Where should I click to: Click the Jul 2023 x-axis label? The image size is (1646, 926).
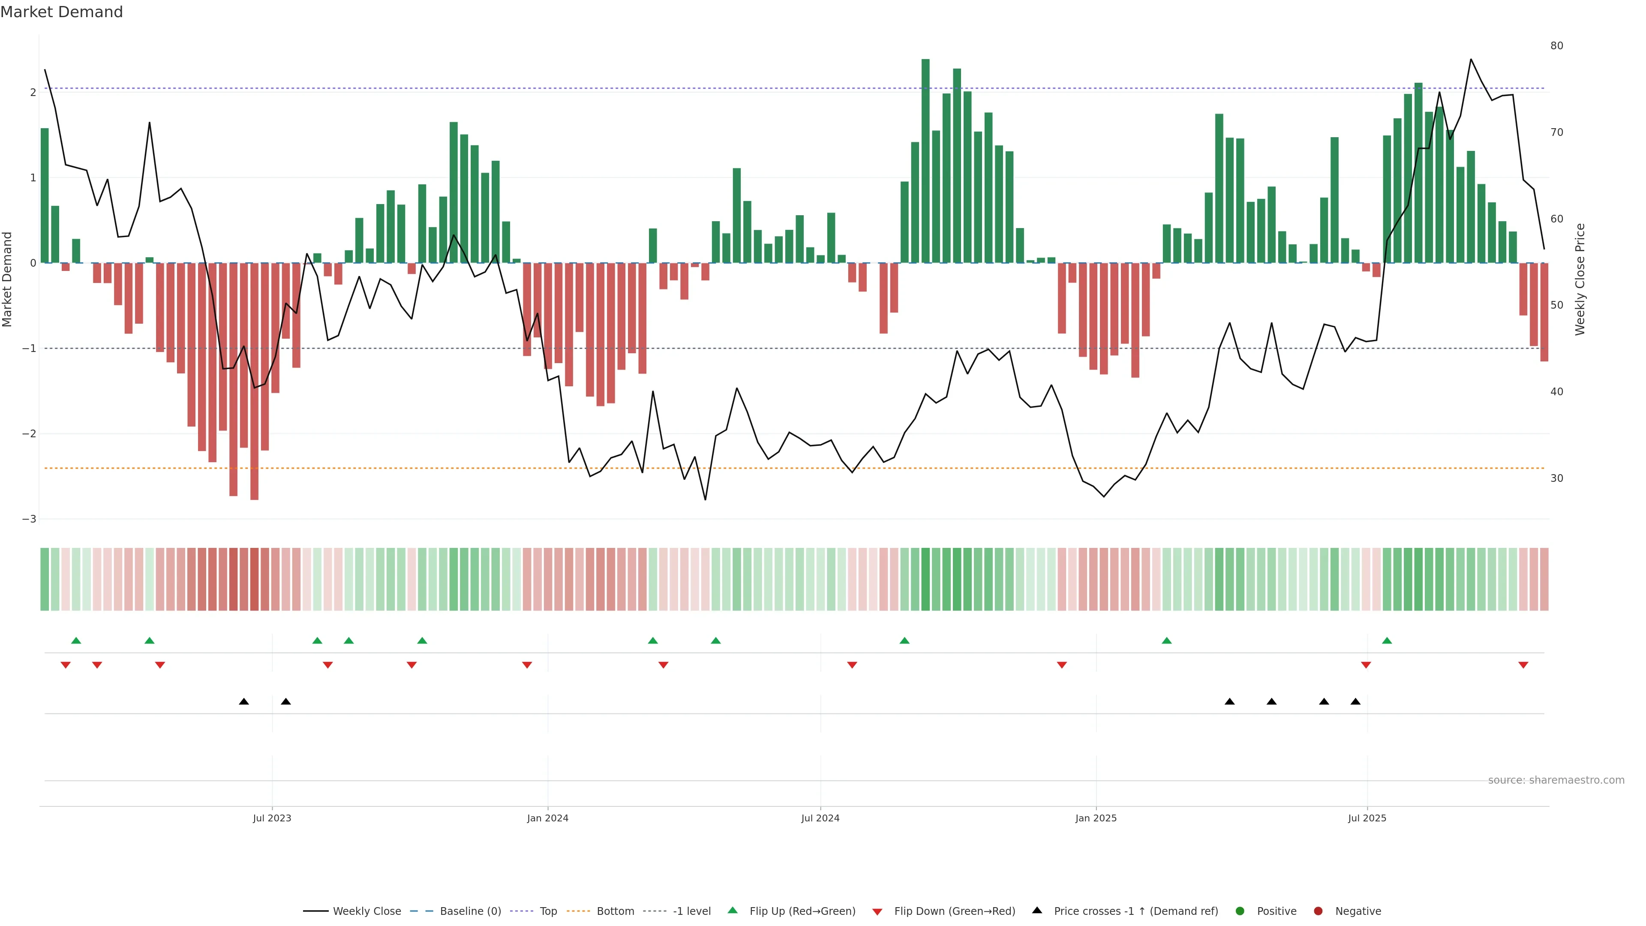(x=272, y=818)
